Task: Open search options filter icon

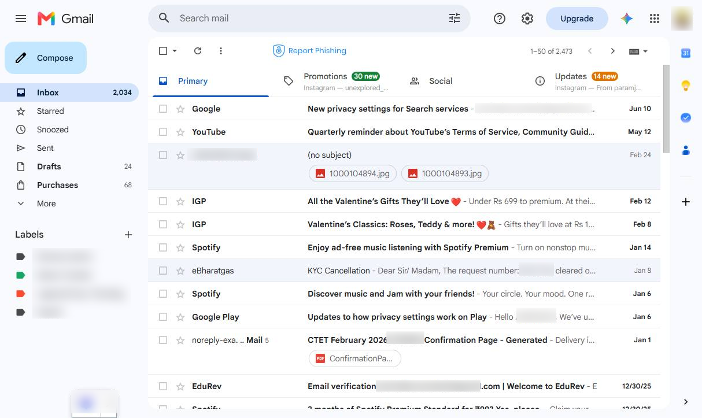Action: click(x=455, y=19)
